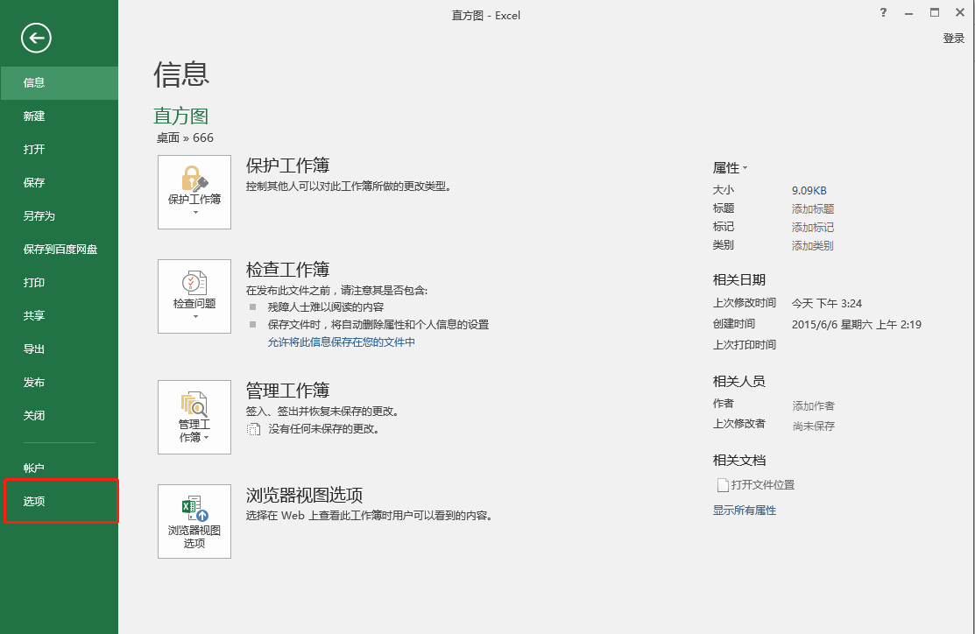Open the 管理工作簿 magnifier icon button
This screenshot has height=634, width=975.
coord(194,417)
